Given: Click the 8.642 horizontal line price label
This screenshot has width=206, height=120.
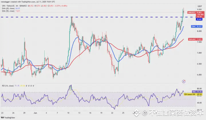Looking at the screenshot, I should click(x=199, y=19).
